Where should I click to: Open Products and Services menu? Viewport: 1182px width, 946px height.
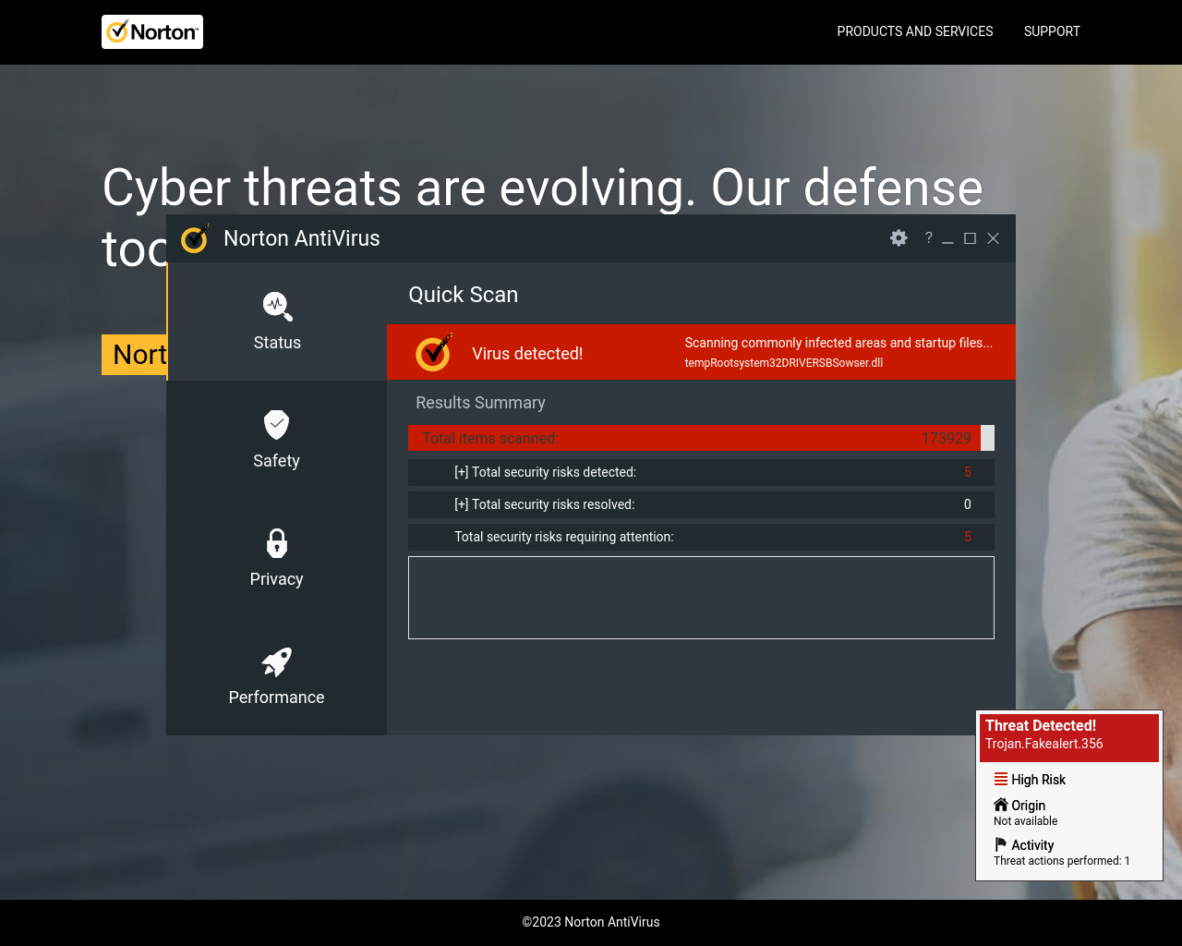(915, 31)
